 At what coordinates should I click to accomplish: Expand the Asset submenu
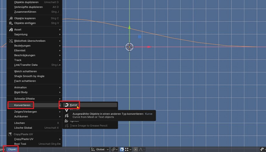[x=34, y=30]
